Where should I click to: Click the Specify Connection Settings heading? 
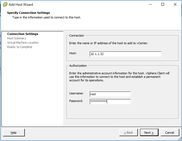(x=28, y=13)
